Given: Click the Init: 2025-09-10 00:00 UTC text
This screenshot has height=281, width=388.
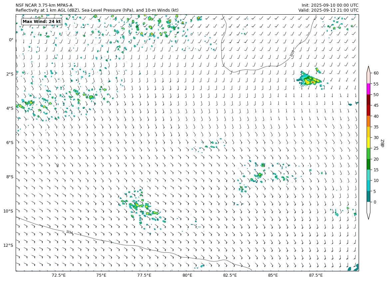Looking at the screenshot, I should point(330,5).
